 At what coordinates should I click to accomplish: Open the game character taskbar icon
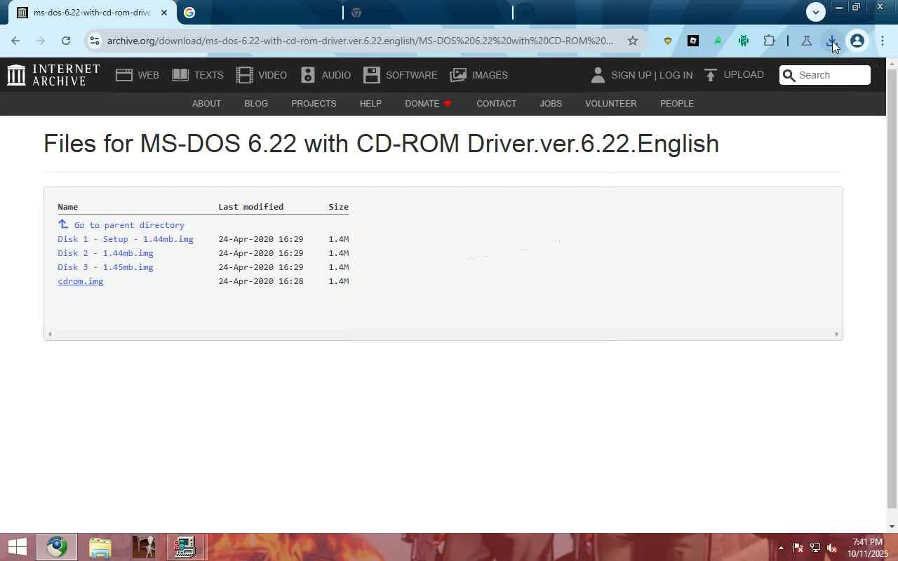tap(143, 547)
